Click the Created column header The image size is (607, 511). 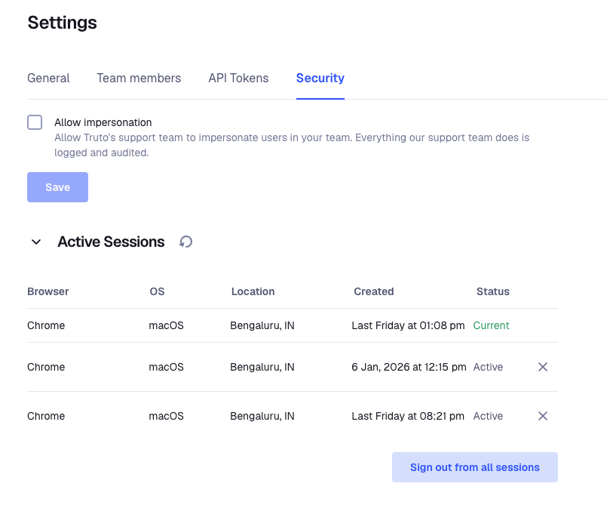(x=373, y=291)
